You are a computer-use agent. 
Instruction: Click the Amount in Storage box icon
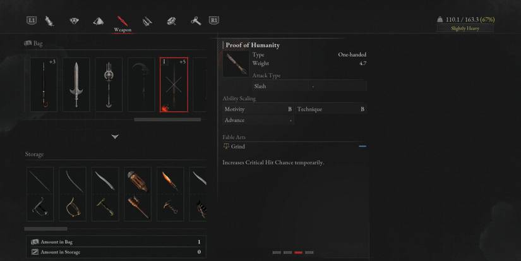35,252
